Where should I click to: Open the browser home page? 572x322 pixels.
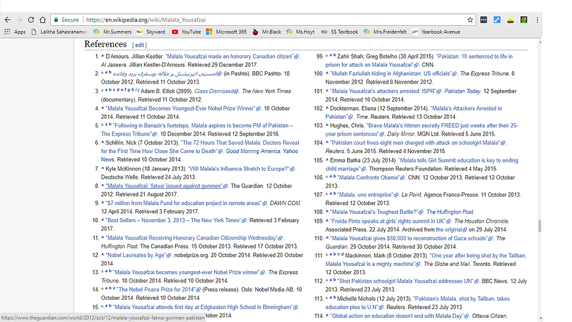click(x=43, y=20)
